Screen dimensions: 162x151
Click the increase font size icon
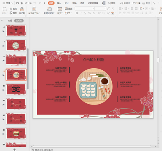click(109, 8)
